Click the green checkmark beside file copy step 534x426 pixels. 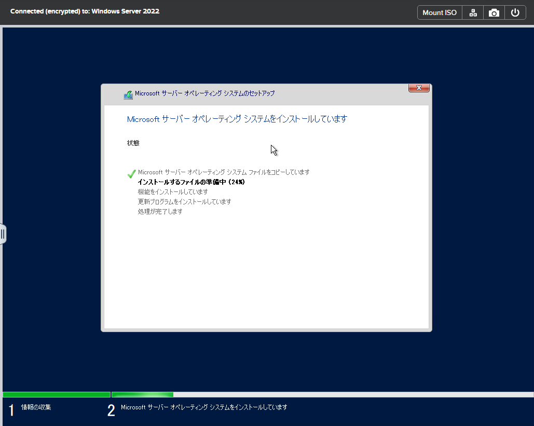pos(131,174)
